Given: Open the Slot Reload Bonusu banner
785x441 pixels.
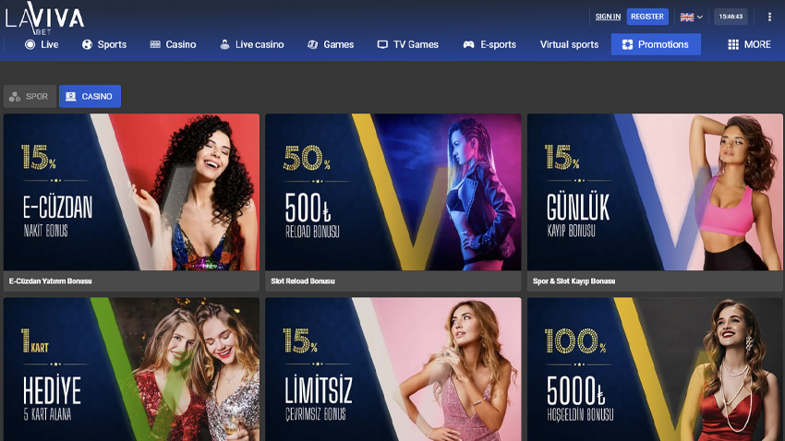Looking at the screenshot, I should (393, 202).
